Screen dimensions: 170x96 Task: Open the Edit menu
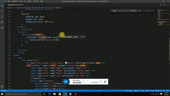point(9,1)
